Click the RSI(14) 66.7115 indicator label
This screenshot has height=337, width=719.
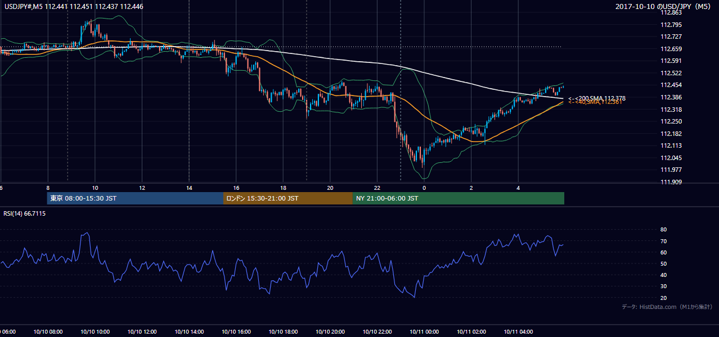(x=25, y=213)
